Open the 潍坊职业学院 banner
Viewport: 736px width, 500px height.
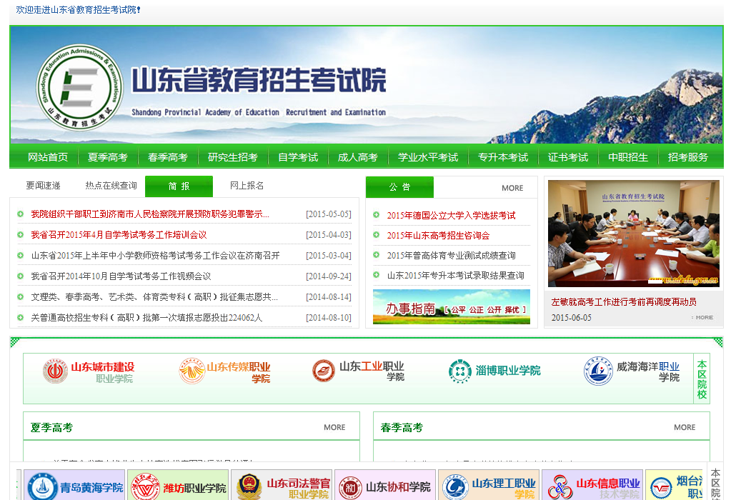[x=179, y=486]
